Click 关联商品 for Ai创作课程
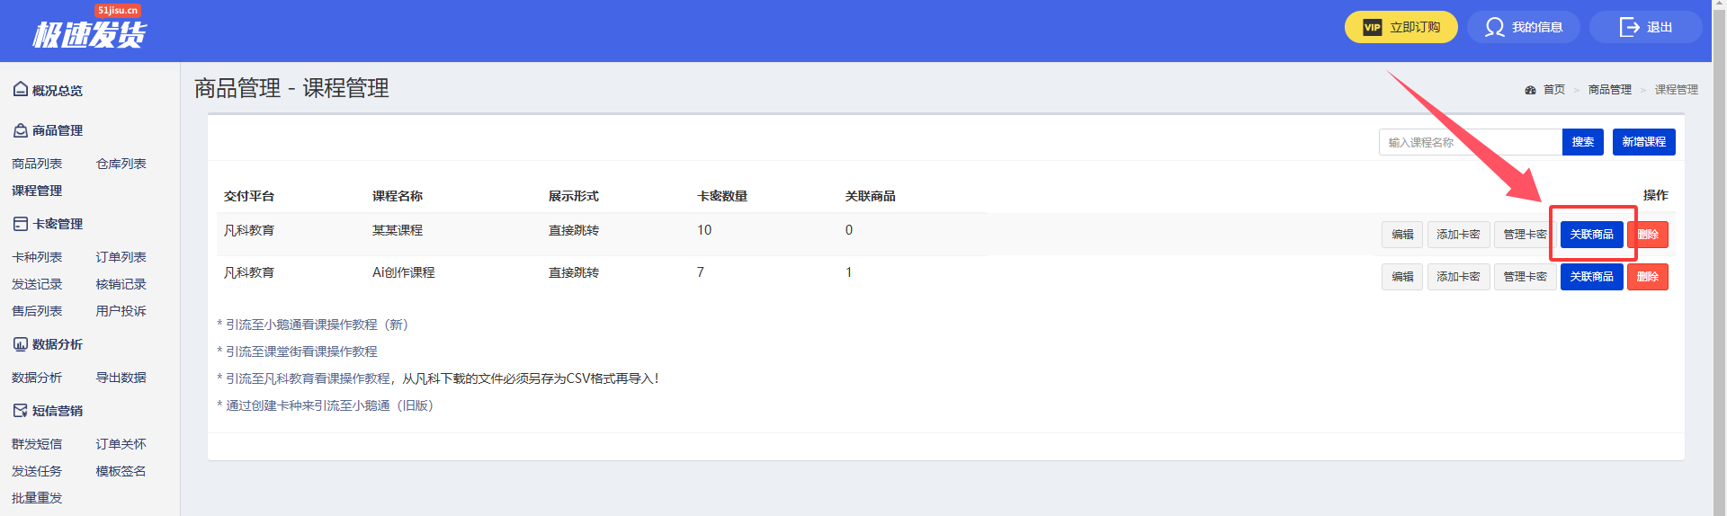 pos(1591,277)
